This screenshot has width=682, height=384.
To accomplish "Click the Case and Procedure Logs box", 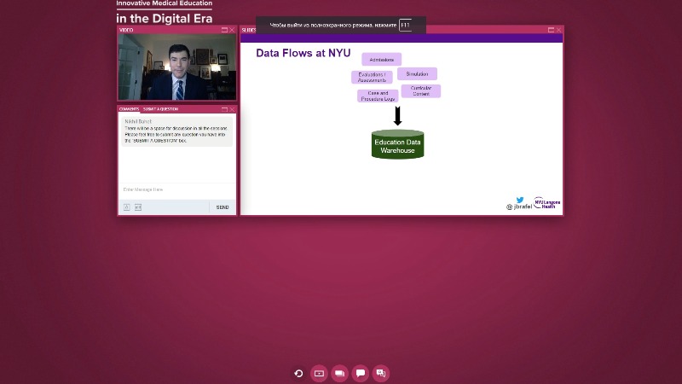I will (x=378, y=96).
